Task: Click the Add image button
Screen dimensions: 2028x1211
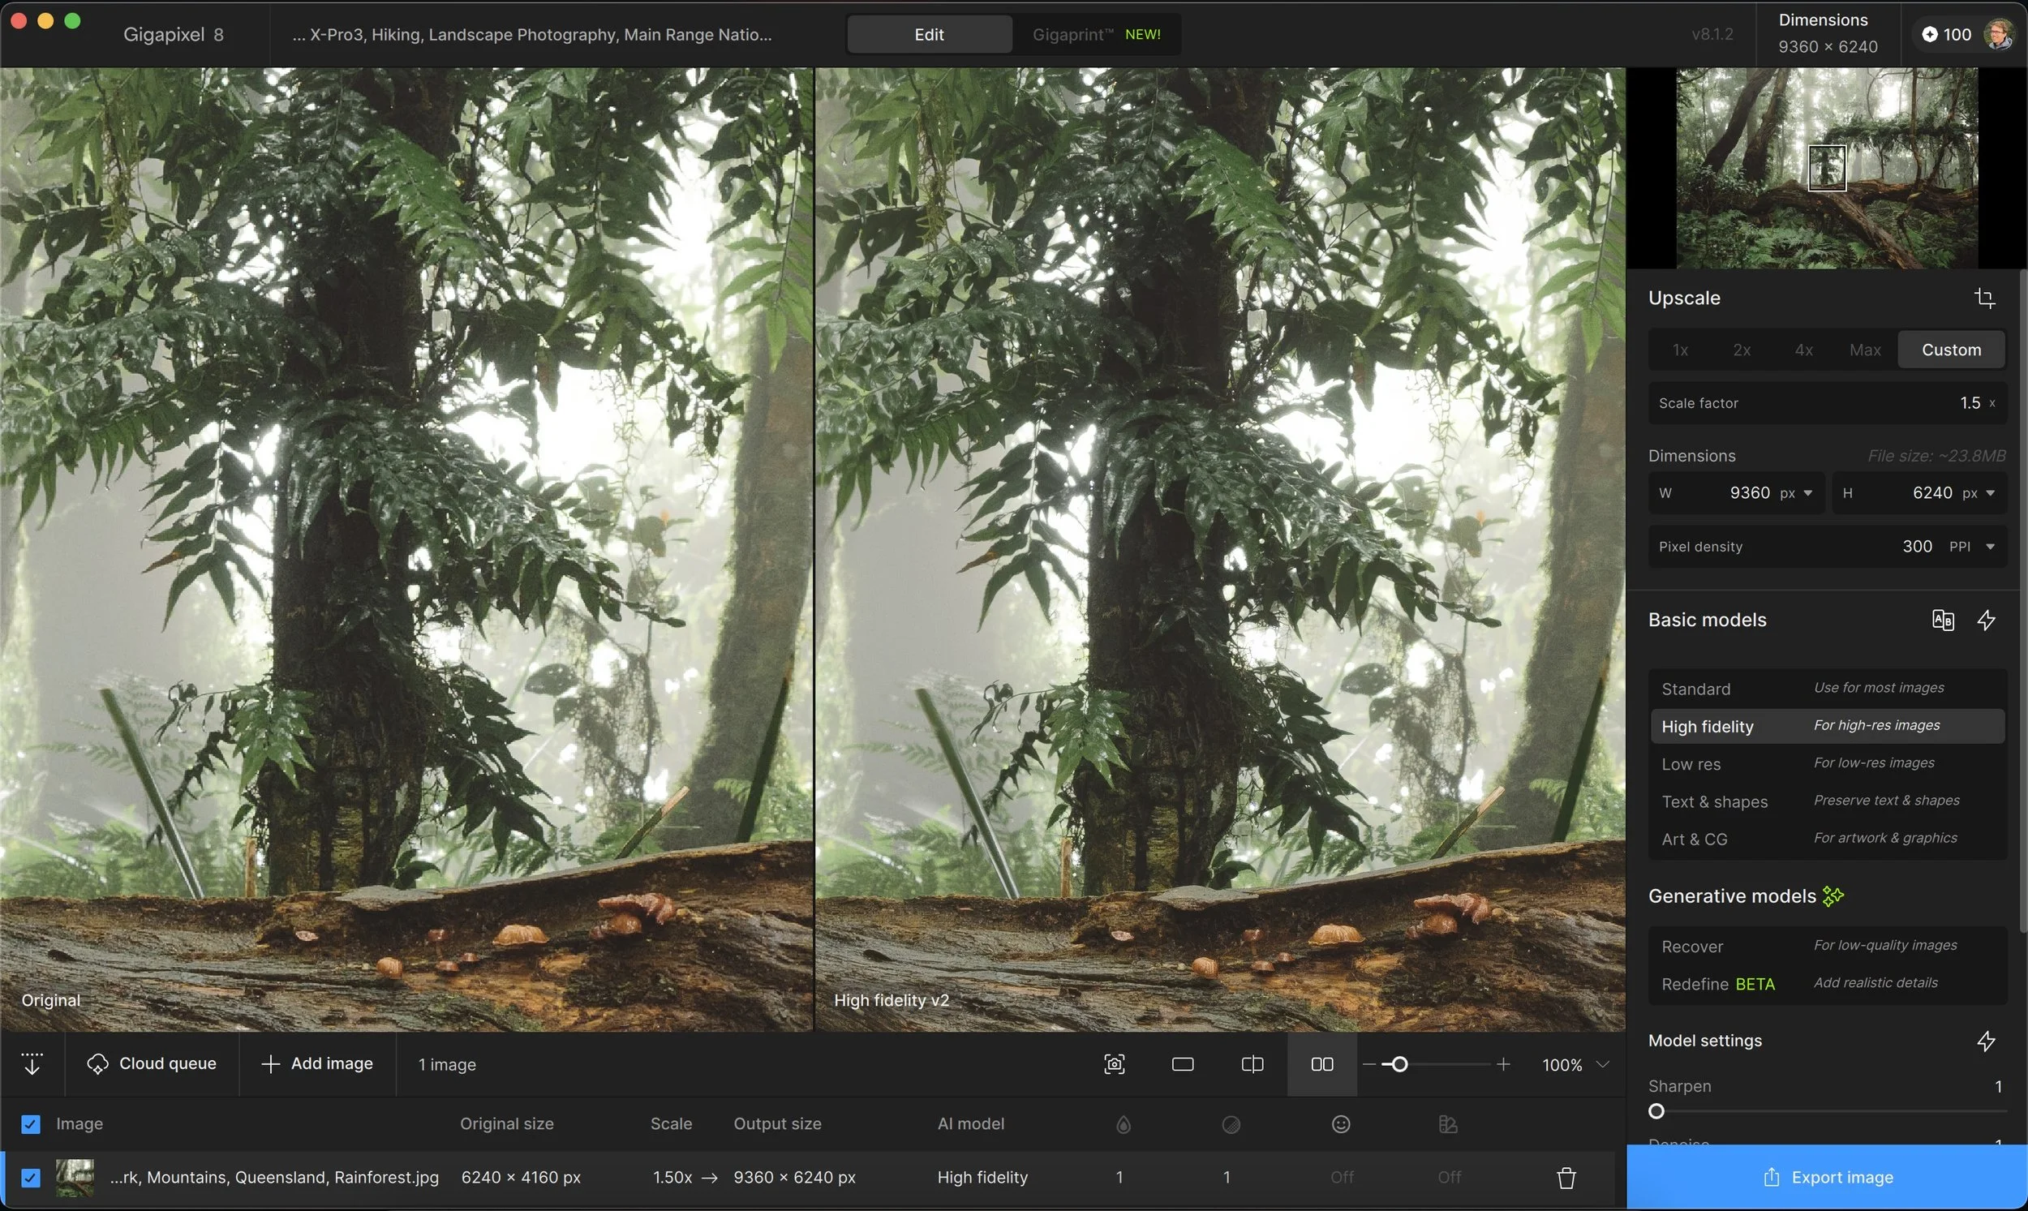Action: pos(317,1063)
